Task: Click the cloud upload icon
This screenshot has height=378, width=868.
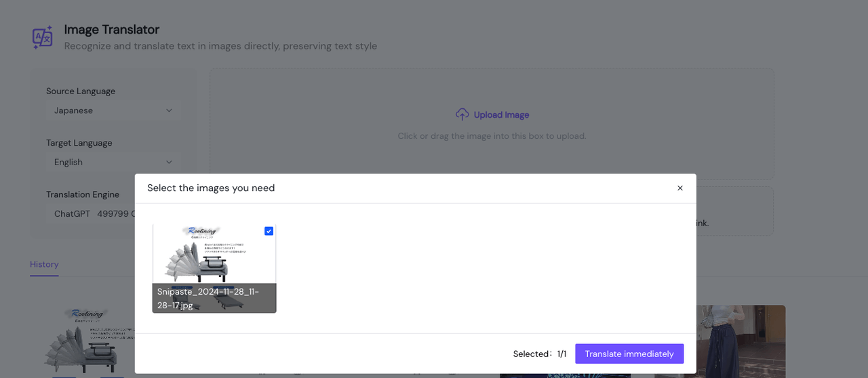Action: point(462,114)
